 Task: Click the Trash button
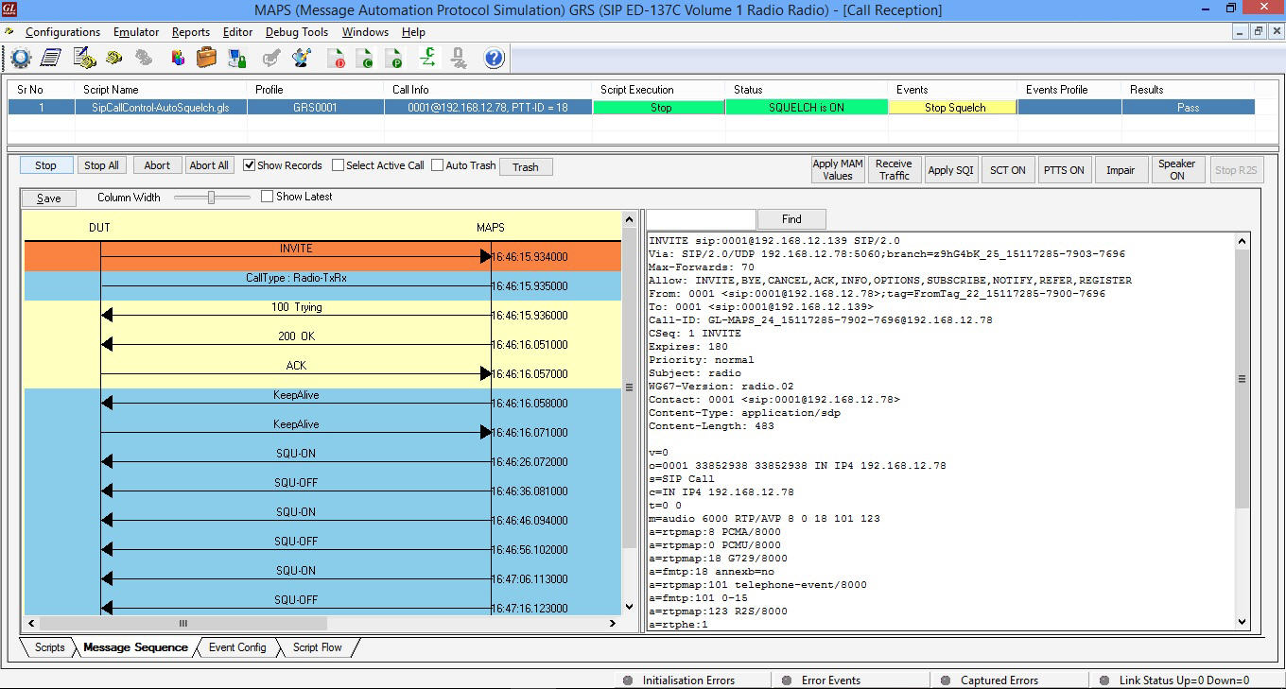[x=526, y=167]
